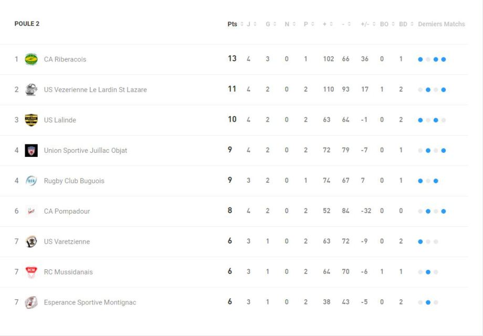Click CA Riberacois last recent-match dot
Viewport: 483px width, 336px height.
[x=444, y=59]
